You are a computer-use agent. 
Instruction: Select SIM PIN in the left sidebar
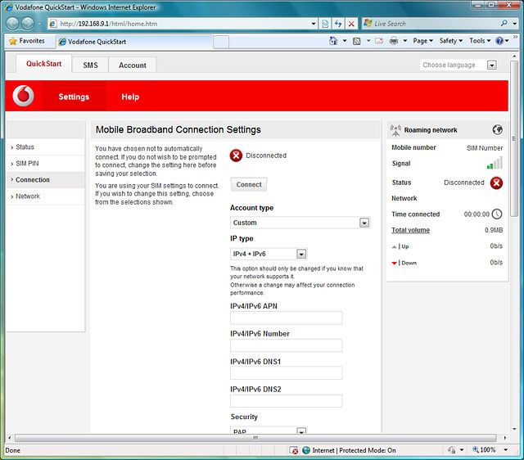pyautogui.click(x=27, y=164)
